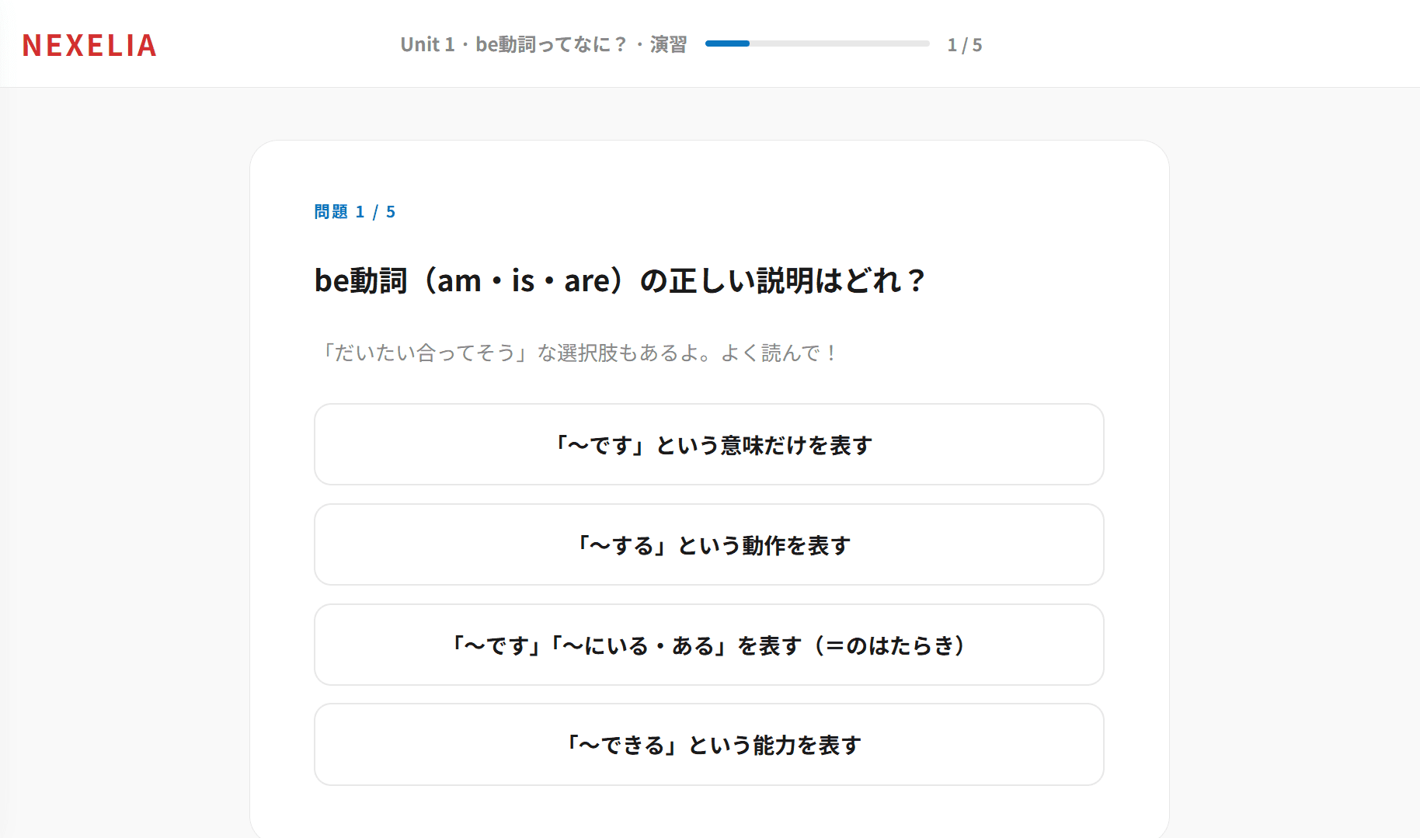1420x838 pixels.
Task: Click the be動詞 question heading
Action: pyautogui.click(x=620, y=280)
